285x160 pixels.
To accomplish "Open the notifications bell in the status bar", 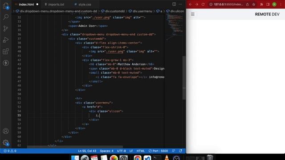I will 180,151.
